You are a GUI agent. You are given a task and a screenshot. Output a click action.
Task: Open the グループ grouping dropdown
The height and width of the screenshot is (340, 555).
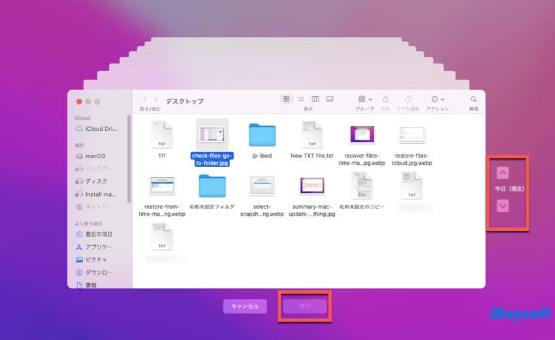pos(365,99)
